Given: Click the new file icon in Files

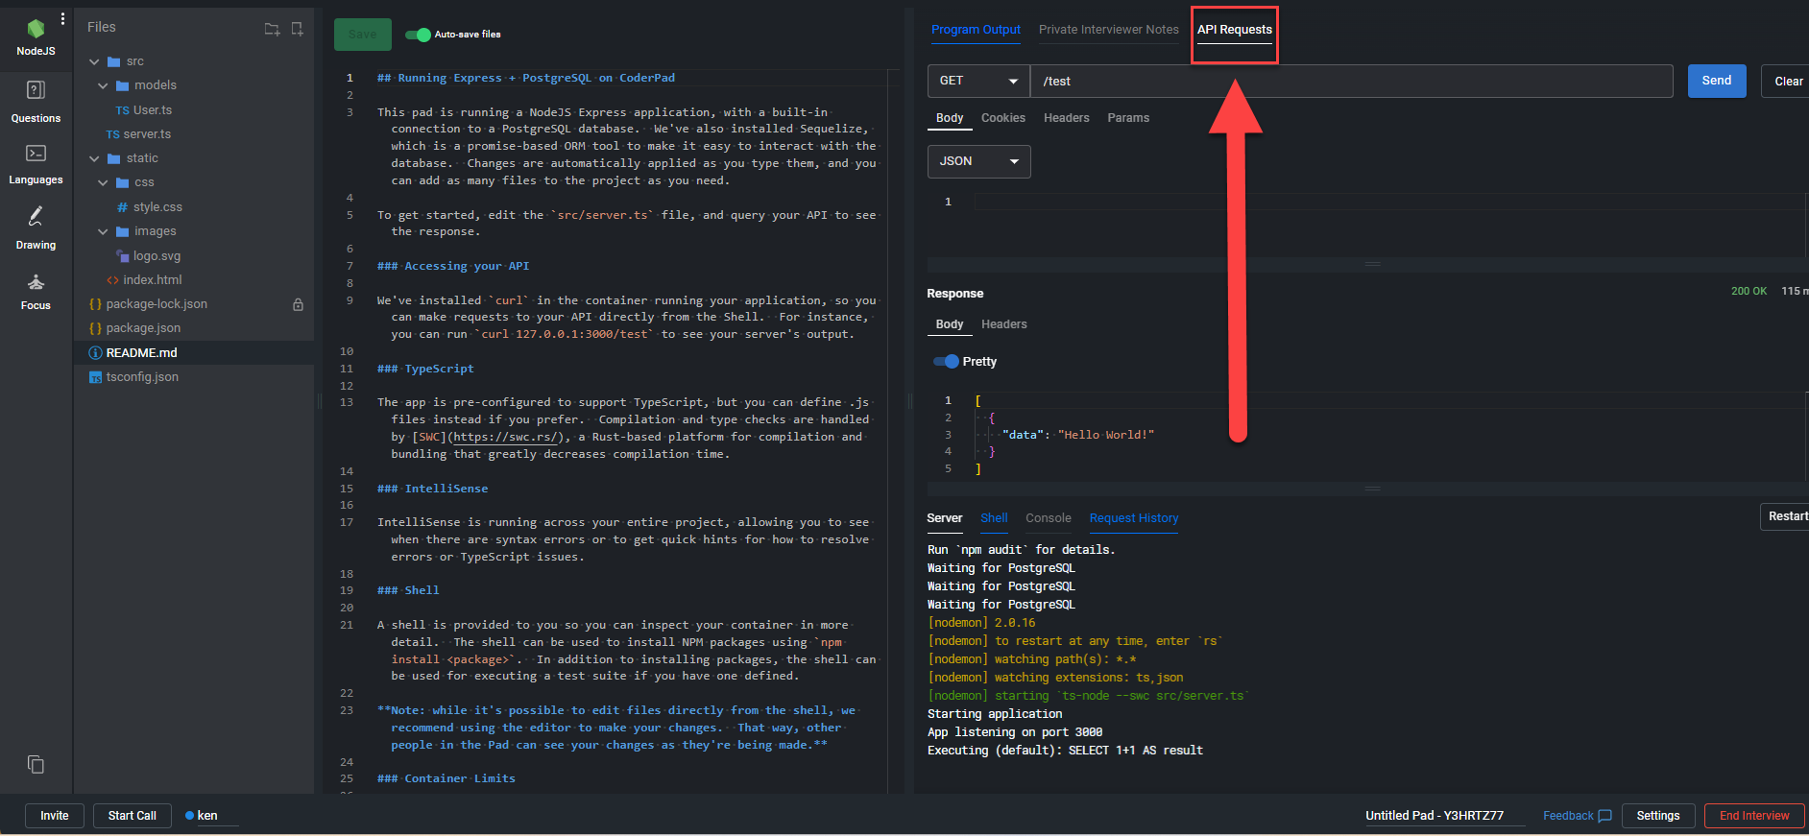Looking at the screenshot, I should tap(298, 29).
